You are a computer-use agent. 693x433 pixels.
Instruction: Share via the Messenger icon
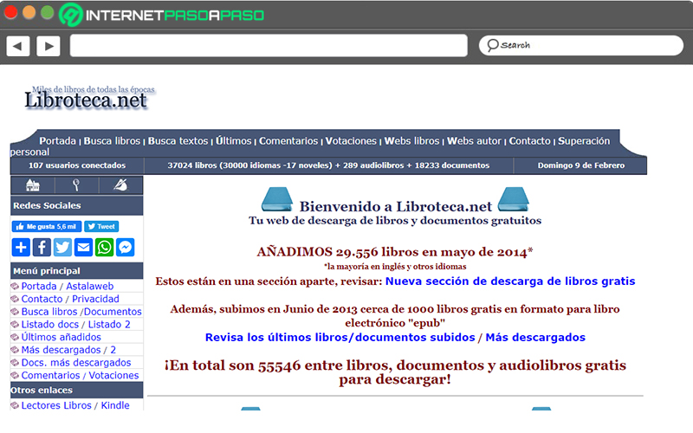125,248
